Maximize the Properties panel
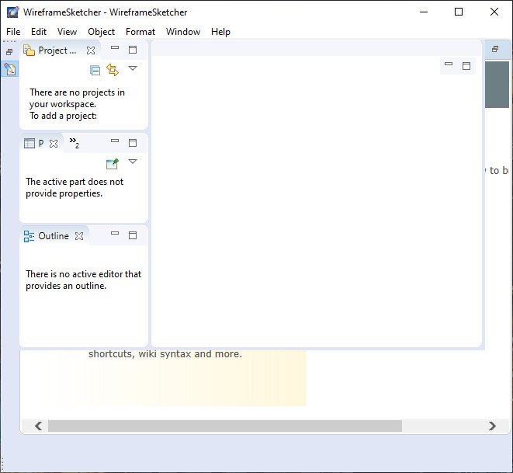The image size is (513, 473). (133, 143)
